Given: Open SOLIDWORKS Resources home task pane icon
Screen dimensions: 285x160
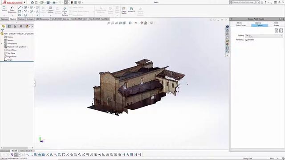Looking at the screenshot, I should coord(228,30).
